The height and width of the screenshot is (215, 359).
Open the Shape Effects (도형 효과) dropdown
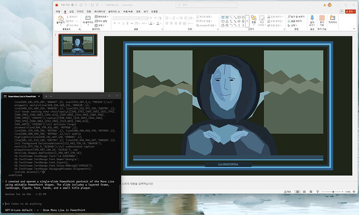[274, 25]
